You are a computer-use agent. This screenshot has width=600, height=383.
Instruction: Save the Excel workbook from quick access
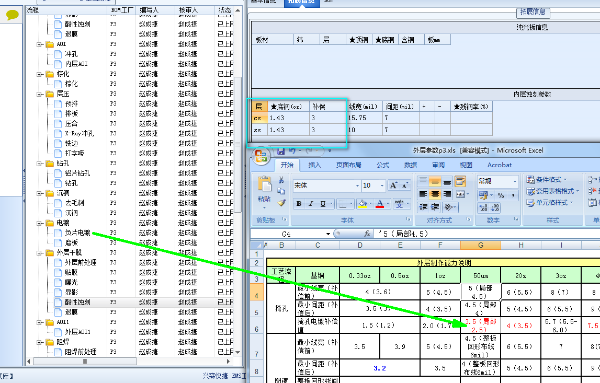tap(281, 152)
